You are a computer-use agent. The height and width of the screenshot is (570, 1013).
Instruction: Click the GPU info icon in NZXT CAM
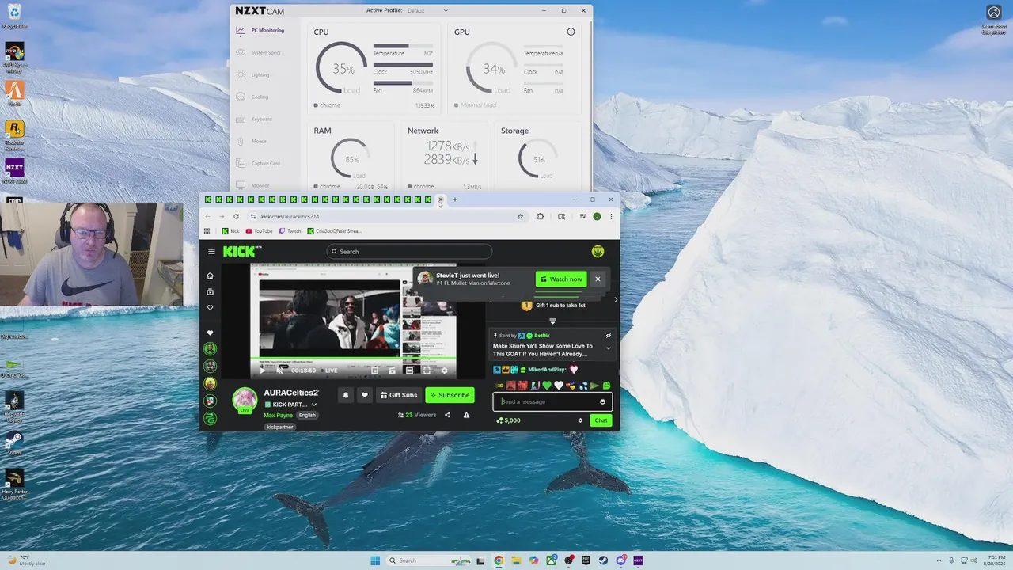point(571,32)
